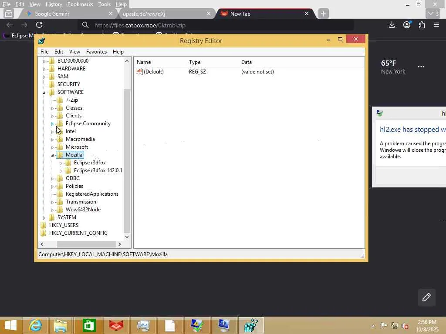Expand the Eclipse Community key
The height and width of the screenshot is (334, 446).
(52, 124)
